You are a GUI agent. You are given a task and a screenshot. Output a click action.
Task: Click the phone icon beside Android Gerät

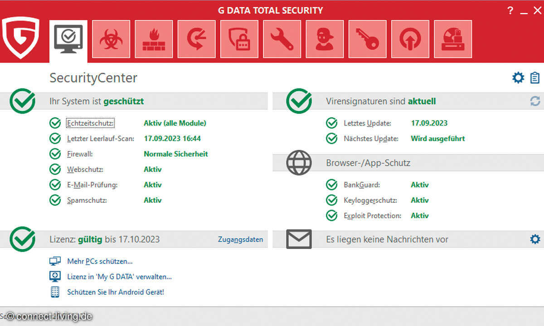[55, 292]
